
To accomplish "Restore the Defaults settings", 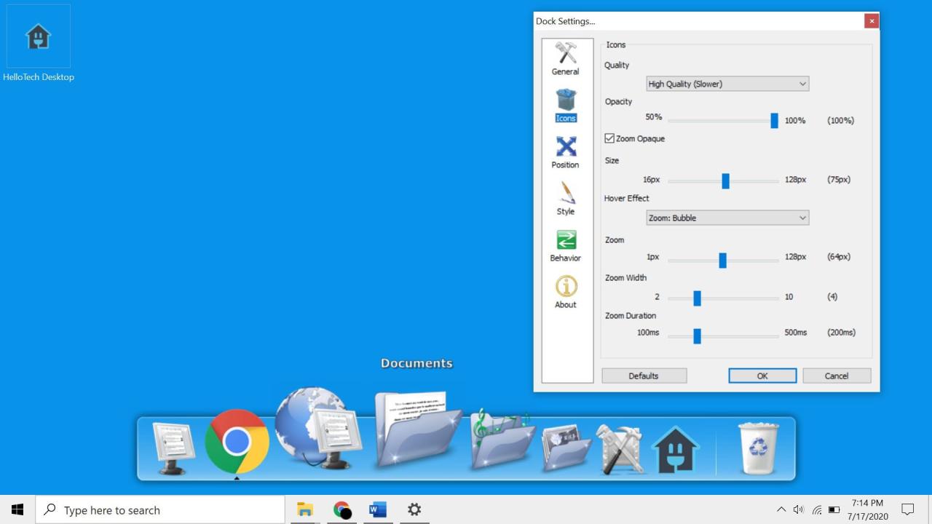I will point(644,376).
